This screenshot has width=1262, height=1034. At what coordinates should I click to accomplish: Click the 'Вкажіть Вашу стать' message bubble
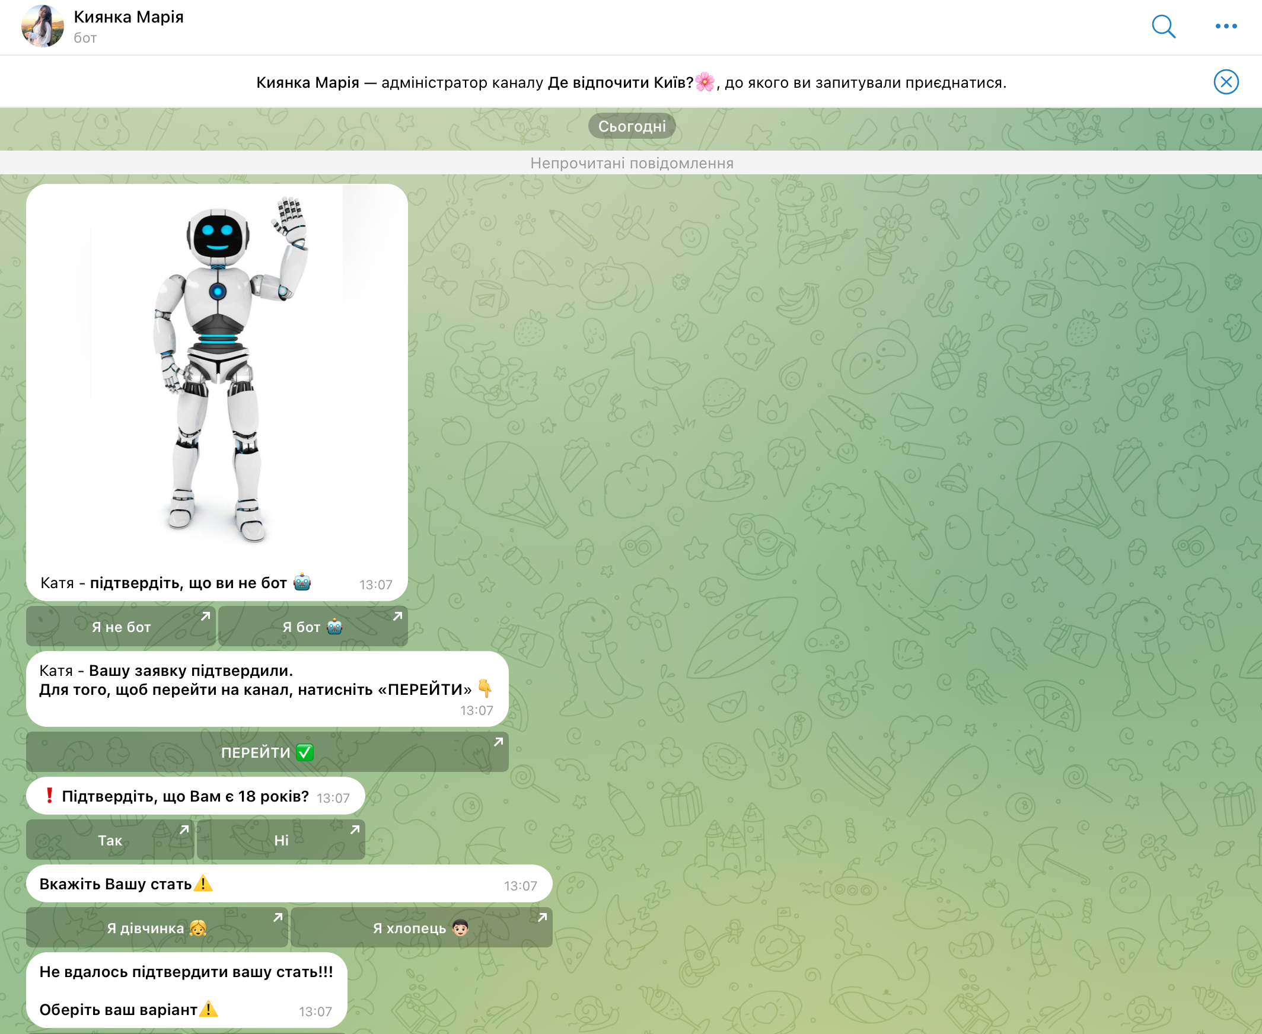(288, 884)
